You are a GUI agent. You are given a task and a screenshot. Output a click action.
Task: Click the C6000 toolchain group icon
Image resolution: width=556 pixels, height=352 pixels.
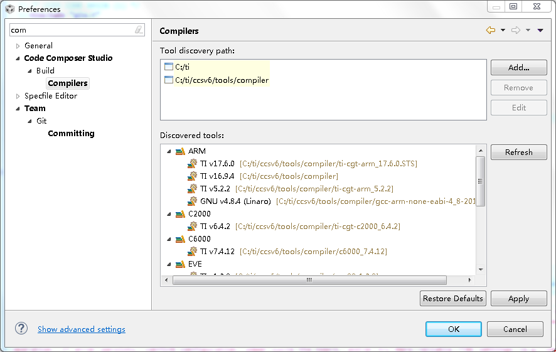[180, 239]
